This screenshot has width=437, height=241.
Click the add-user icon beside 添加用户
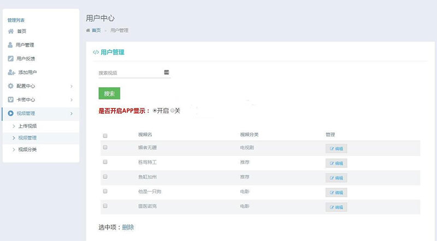point(11,72)
